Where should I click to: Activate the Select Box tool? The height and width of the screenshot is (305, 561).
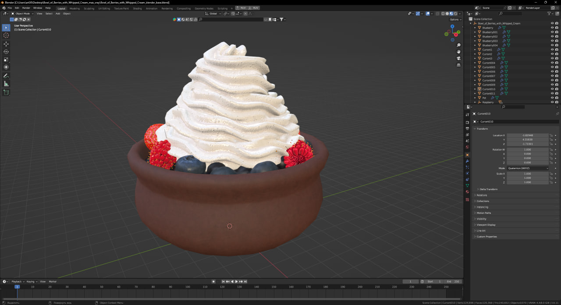(6, 28)
